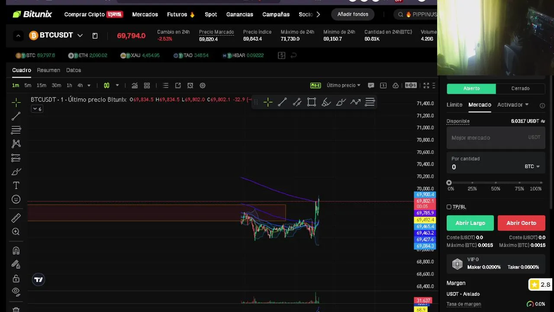Expand header navigation right arrow
Image resolution: width=554 pixels, height=312 pixels.
click(318, 14)
